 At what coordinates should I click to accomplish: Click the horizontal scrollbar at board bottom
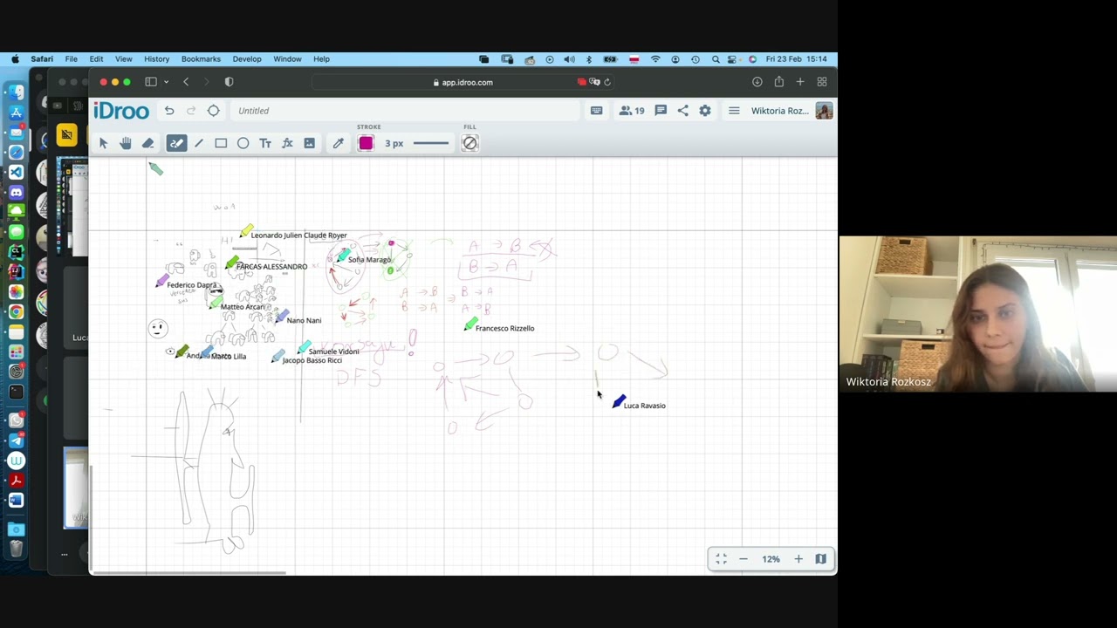click(x=190, y=573)
